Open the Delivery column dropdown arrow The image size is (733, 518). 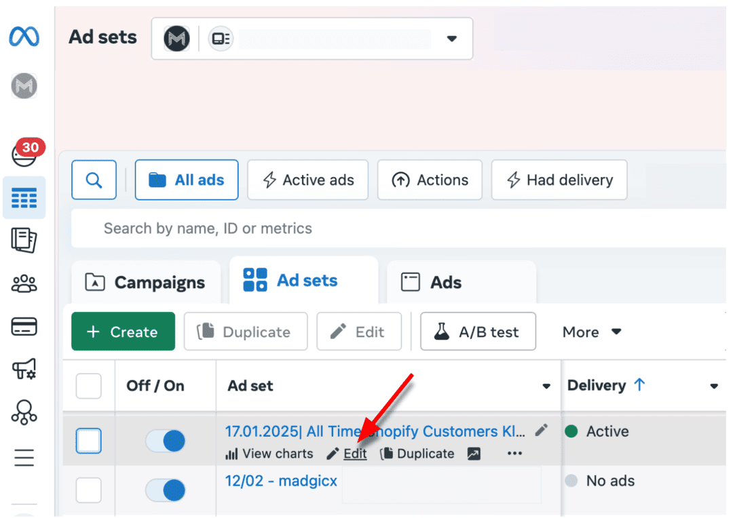(x=714, y=386)
